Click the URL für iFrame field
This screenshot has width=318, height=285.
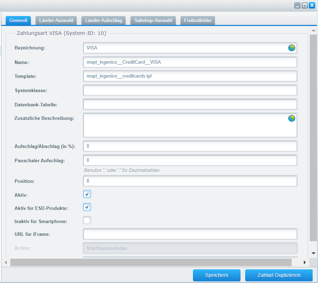pos(190,234)
